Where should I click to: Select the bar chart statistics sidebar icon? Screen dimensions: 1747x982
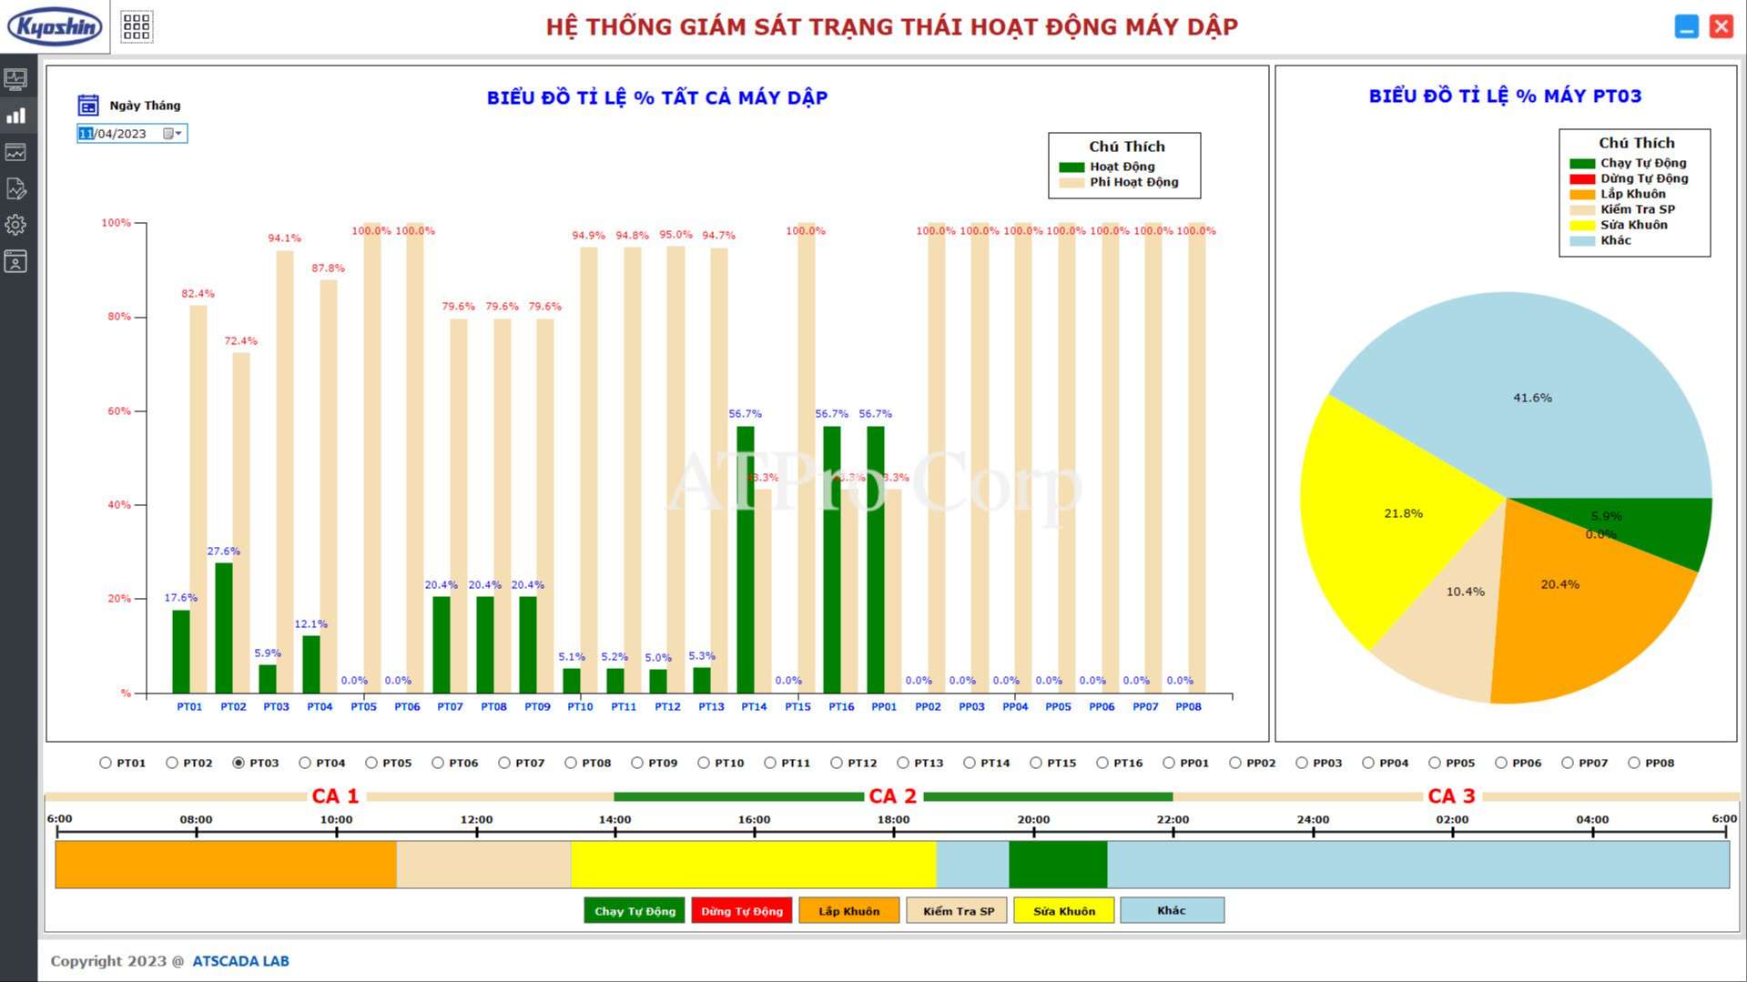point(15,116)
